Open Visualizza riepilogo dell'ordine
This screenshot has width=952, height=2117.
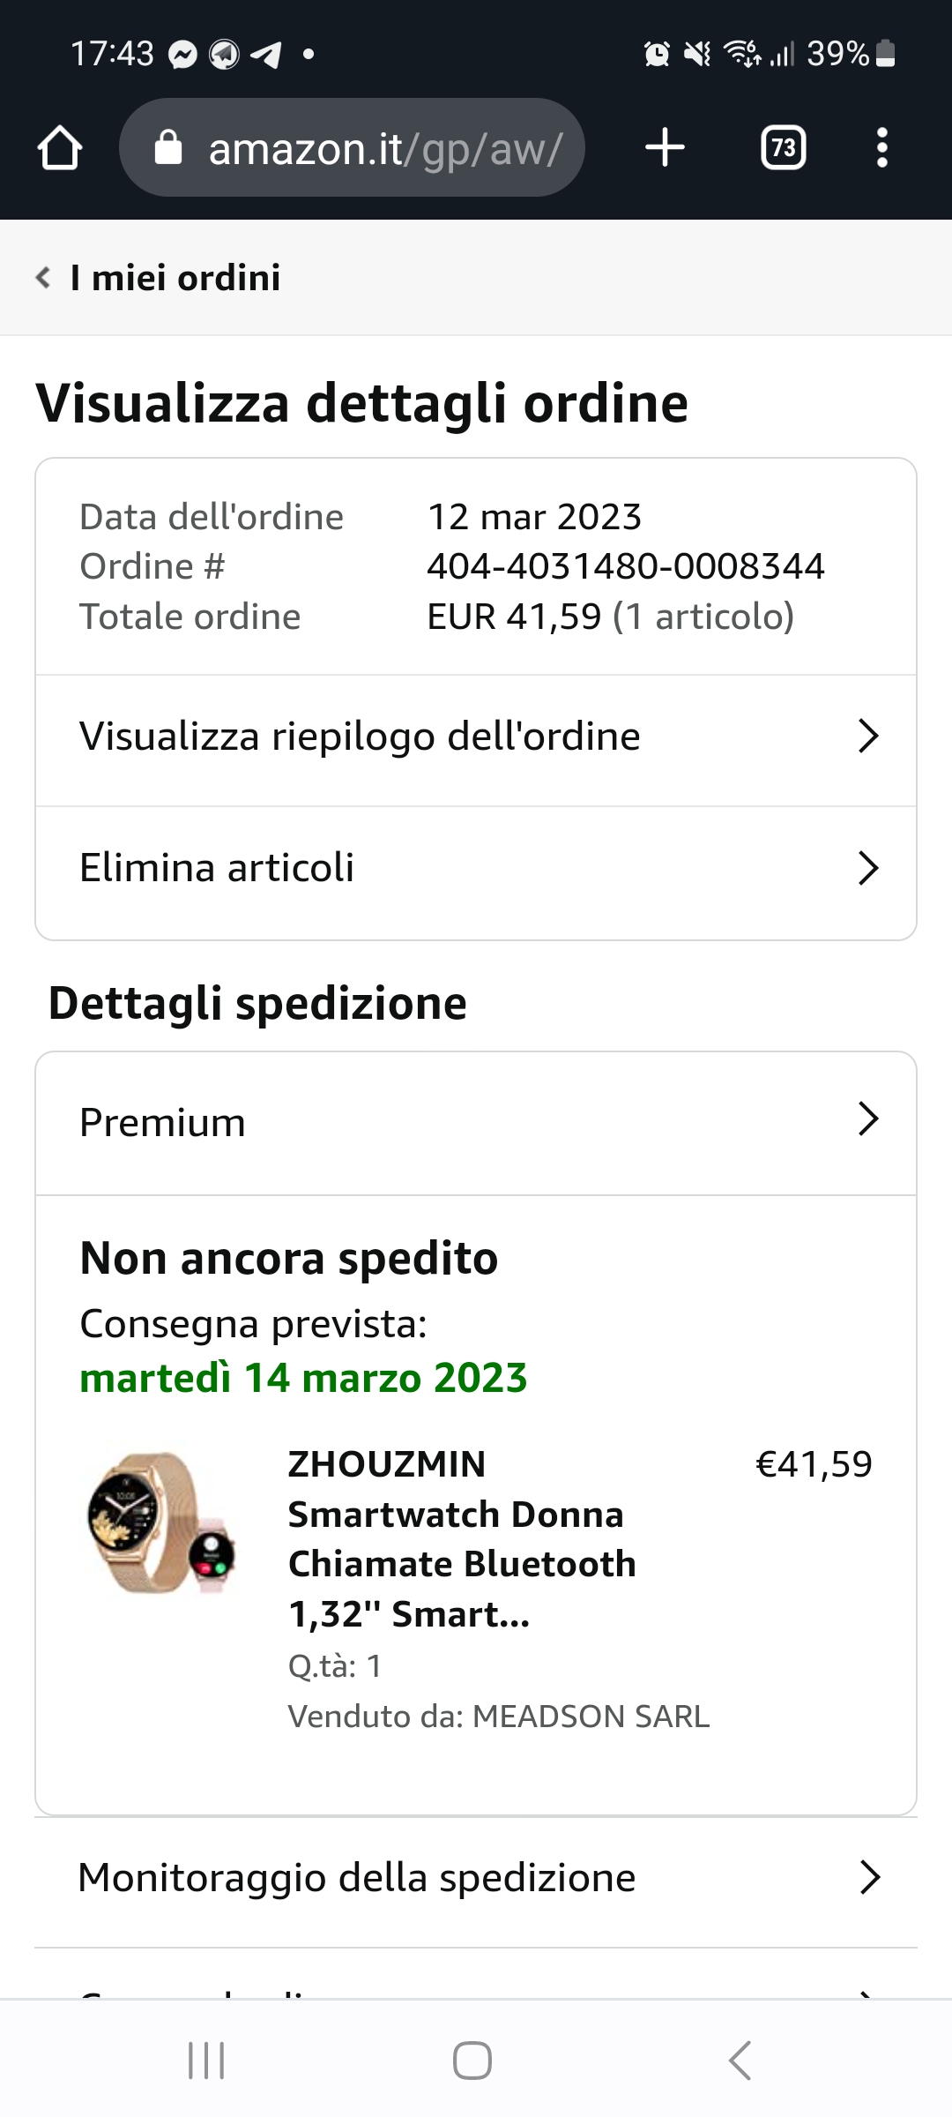tap(476, 737)
